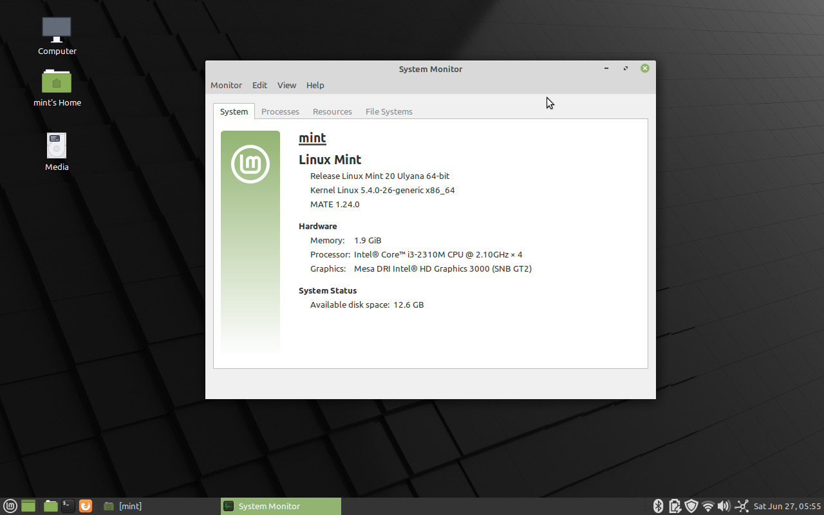This screenshot has height=515, width=824.
Task: Switch to the [mint] taskbar window
Action: tap(122, 506)
